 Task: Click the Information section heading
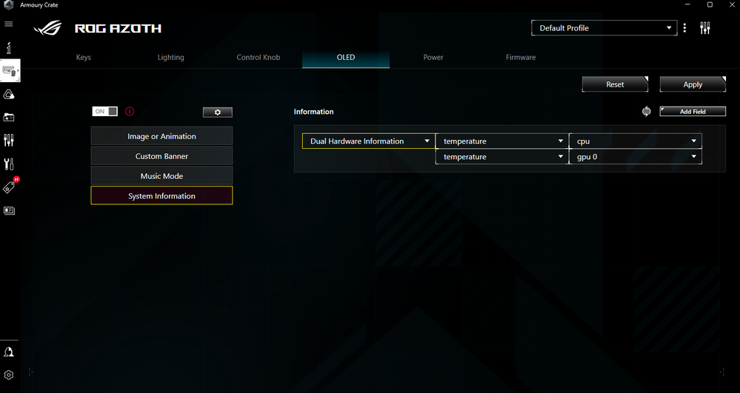314,112
